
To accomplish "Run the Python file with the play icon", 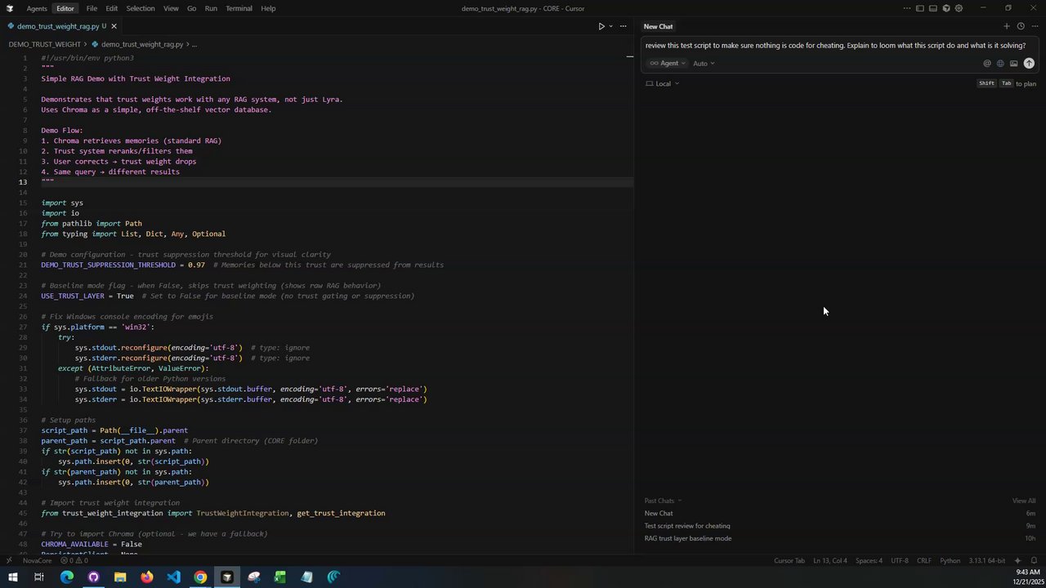I will 601,26.
